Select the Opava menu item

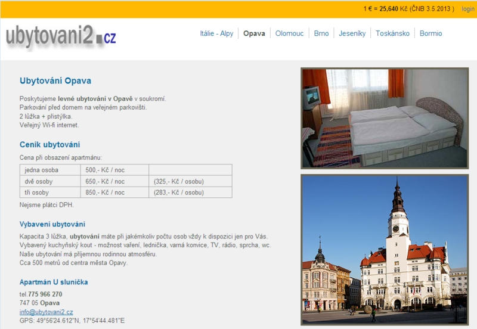[255, 33]
